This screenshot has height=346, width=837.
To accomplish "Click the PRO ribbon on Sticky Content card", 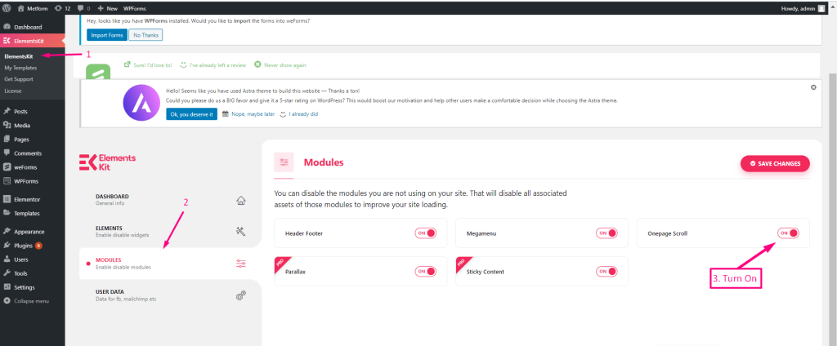I will (461, 262).
